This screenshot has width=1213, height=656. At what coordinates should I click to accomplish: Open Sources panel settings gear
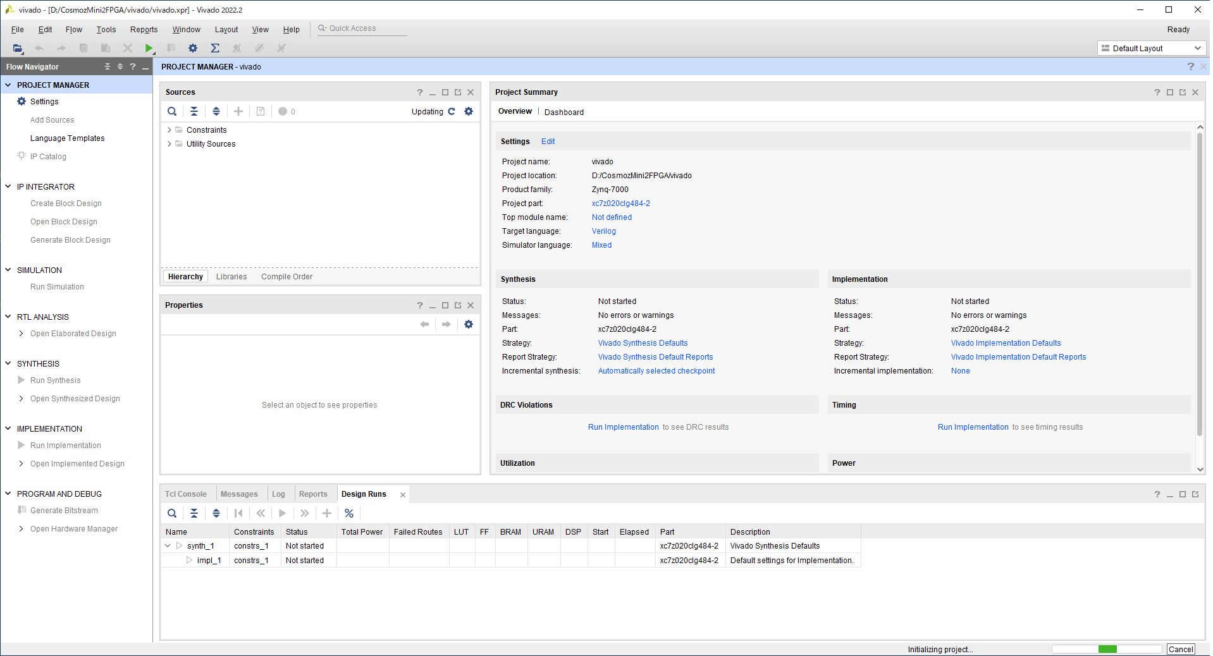pos(469,111)
